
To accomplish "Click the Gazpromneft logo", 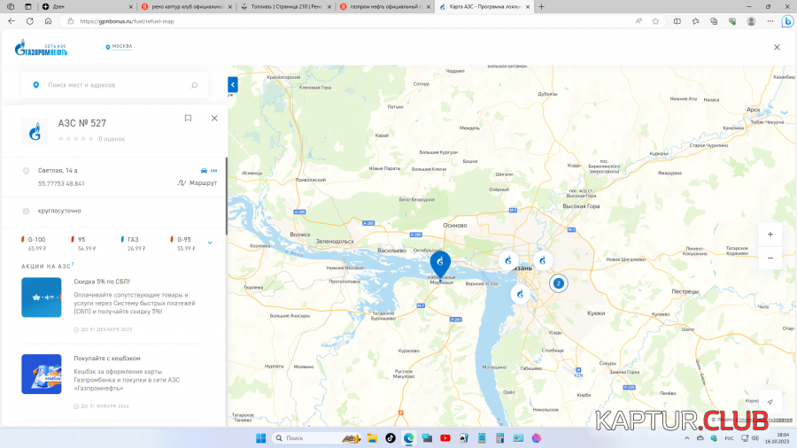I will 41,48.
